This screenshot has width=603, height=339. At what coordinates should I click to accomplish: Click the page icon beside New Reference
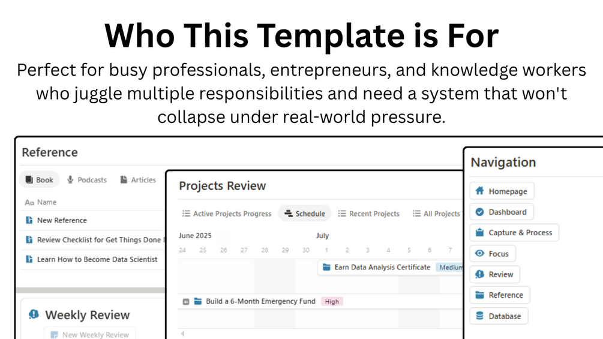click(29, 220)
